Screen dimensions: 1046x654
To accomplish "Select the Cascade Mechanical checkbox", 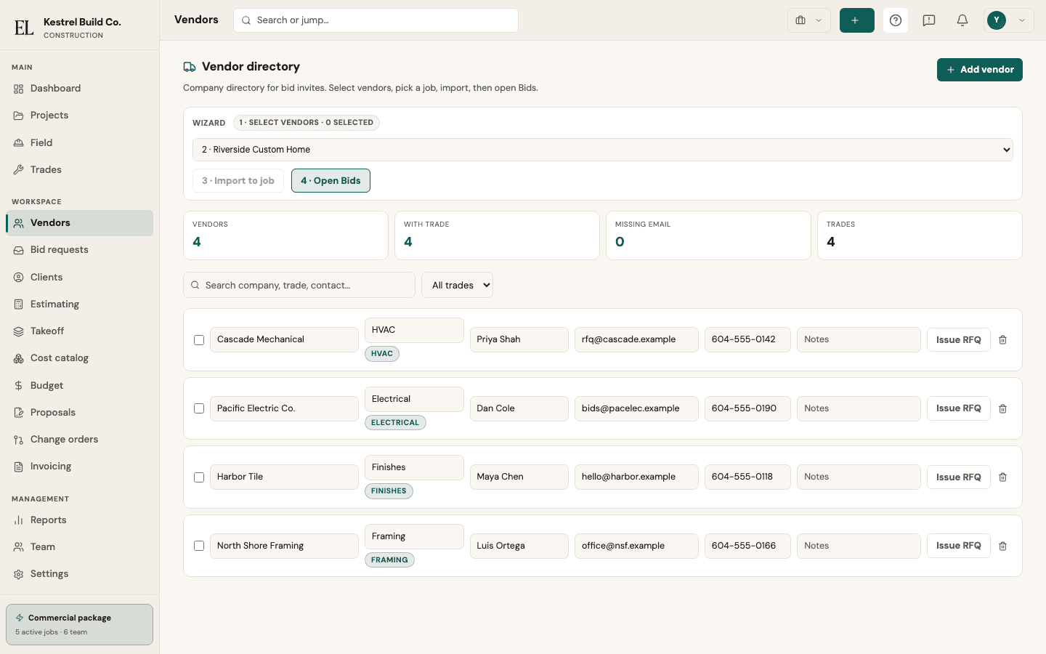I will pos(199,340).
